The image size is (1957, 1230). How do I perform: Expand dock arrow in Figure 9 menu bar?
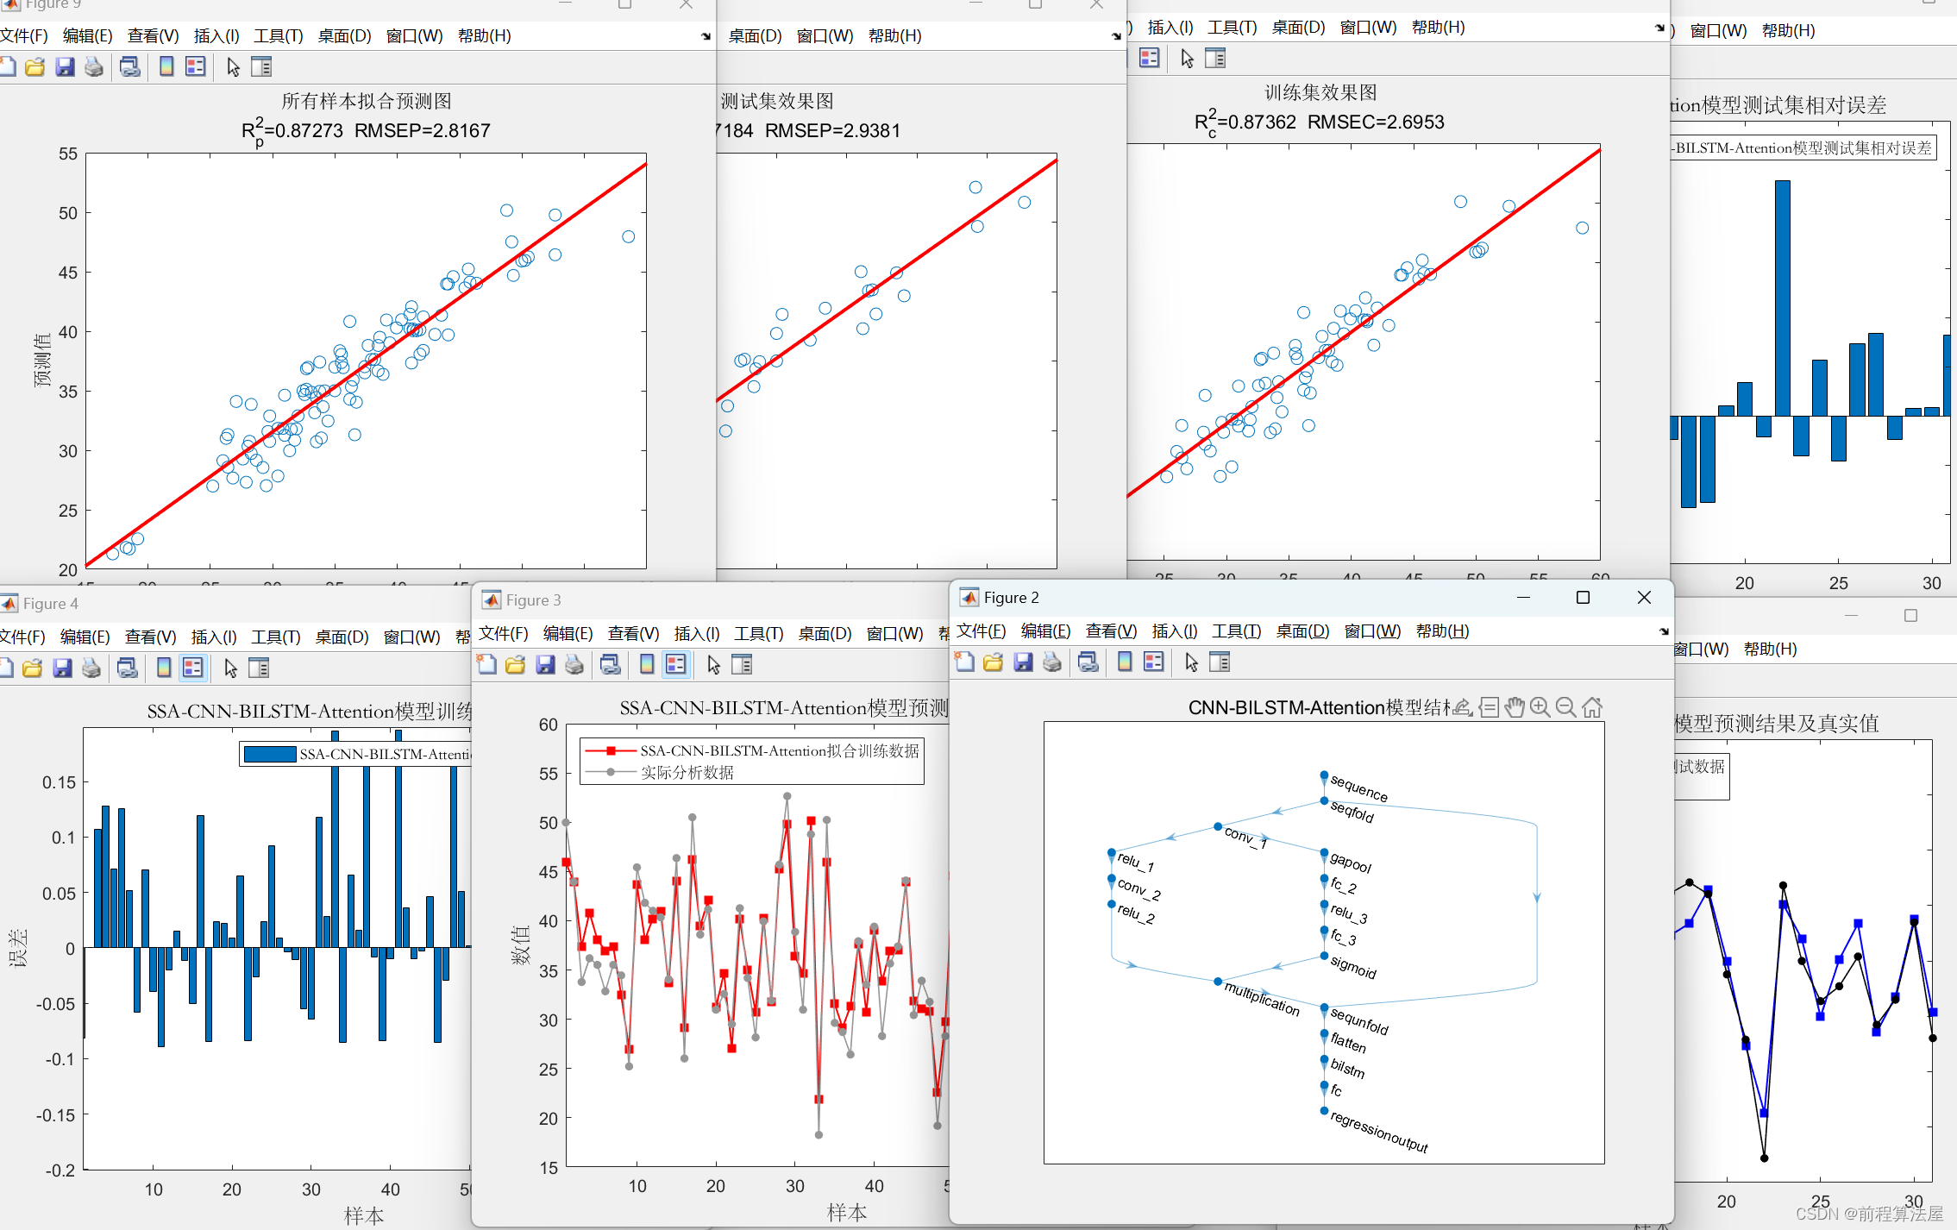(706, 36)
